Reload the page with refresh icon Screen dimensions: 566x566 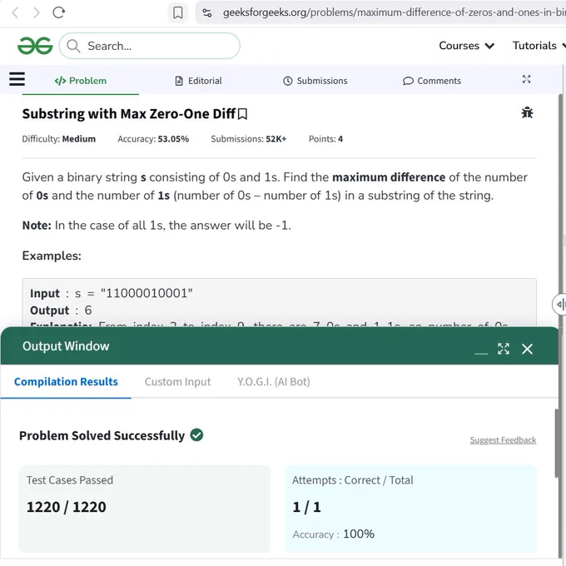pyautogui.click(x=59, y=12)
